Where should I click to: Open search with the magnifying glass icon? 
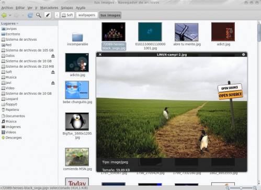point(39,15)
